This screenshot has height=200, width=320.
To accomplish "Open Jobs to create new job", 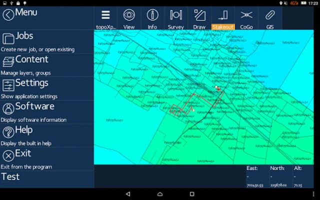I will click(47, 41).
